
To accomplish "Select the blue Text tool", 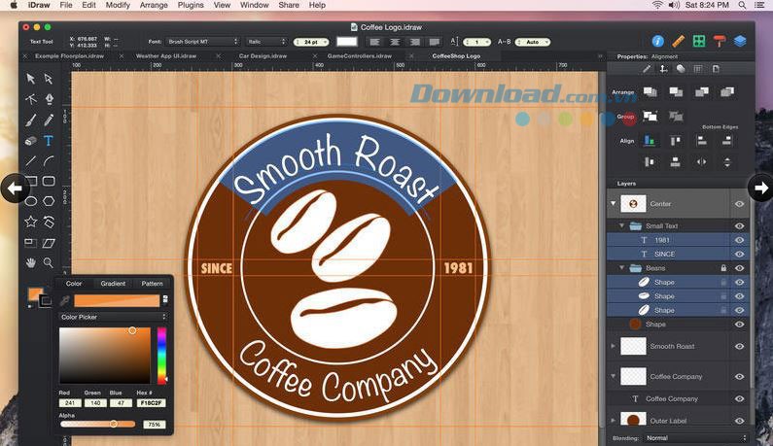I will [49, 141].
